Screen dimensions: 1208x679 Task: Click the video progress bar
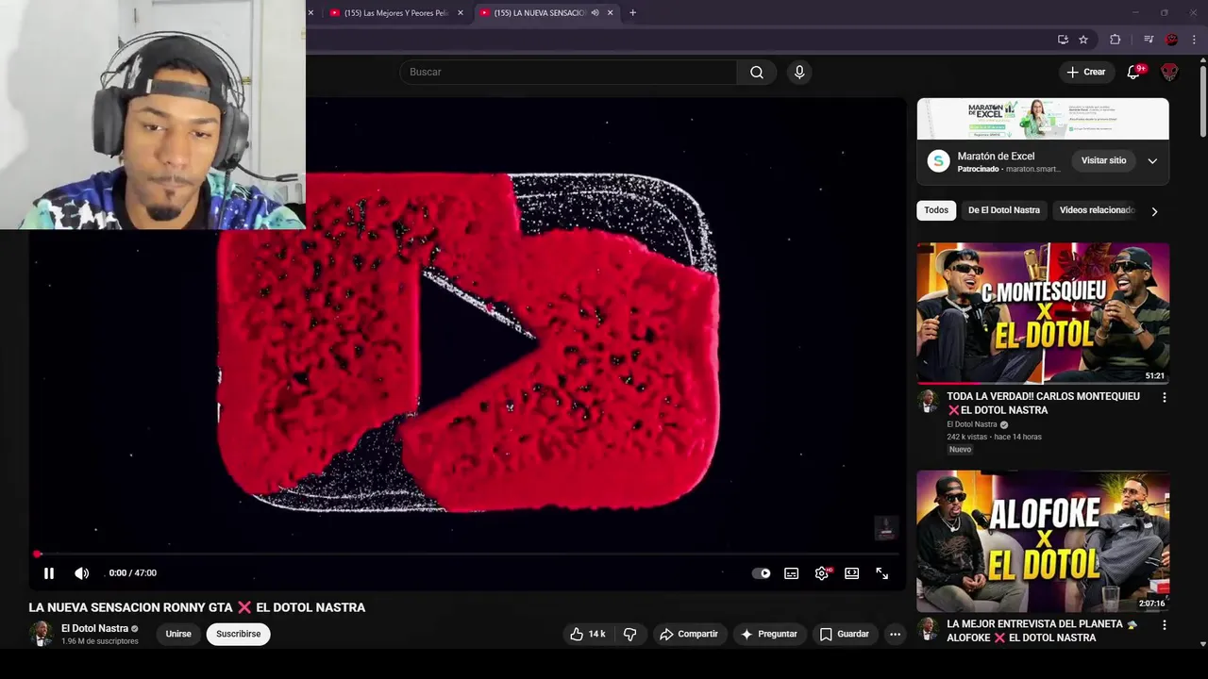467,555
